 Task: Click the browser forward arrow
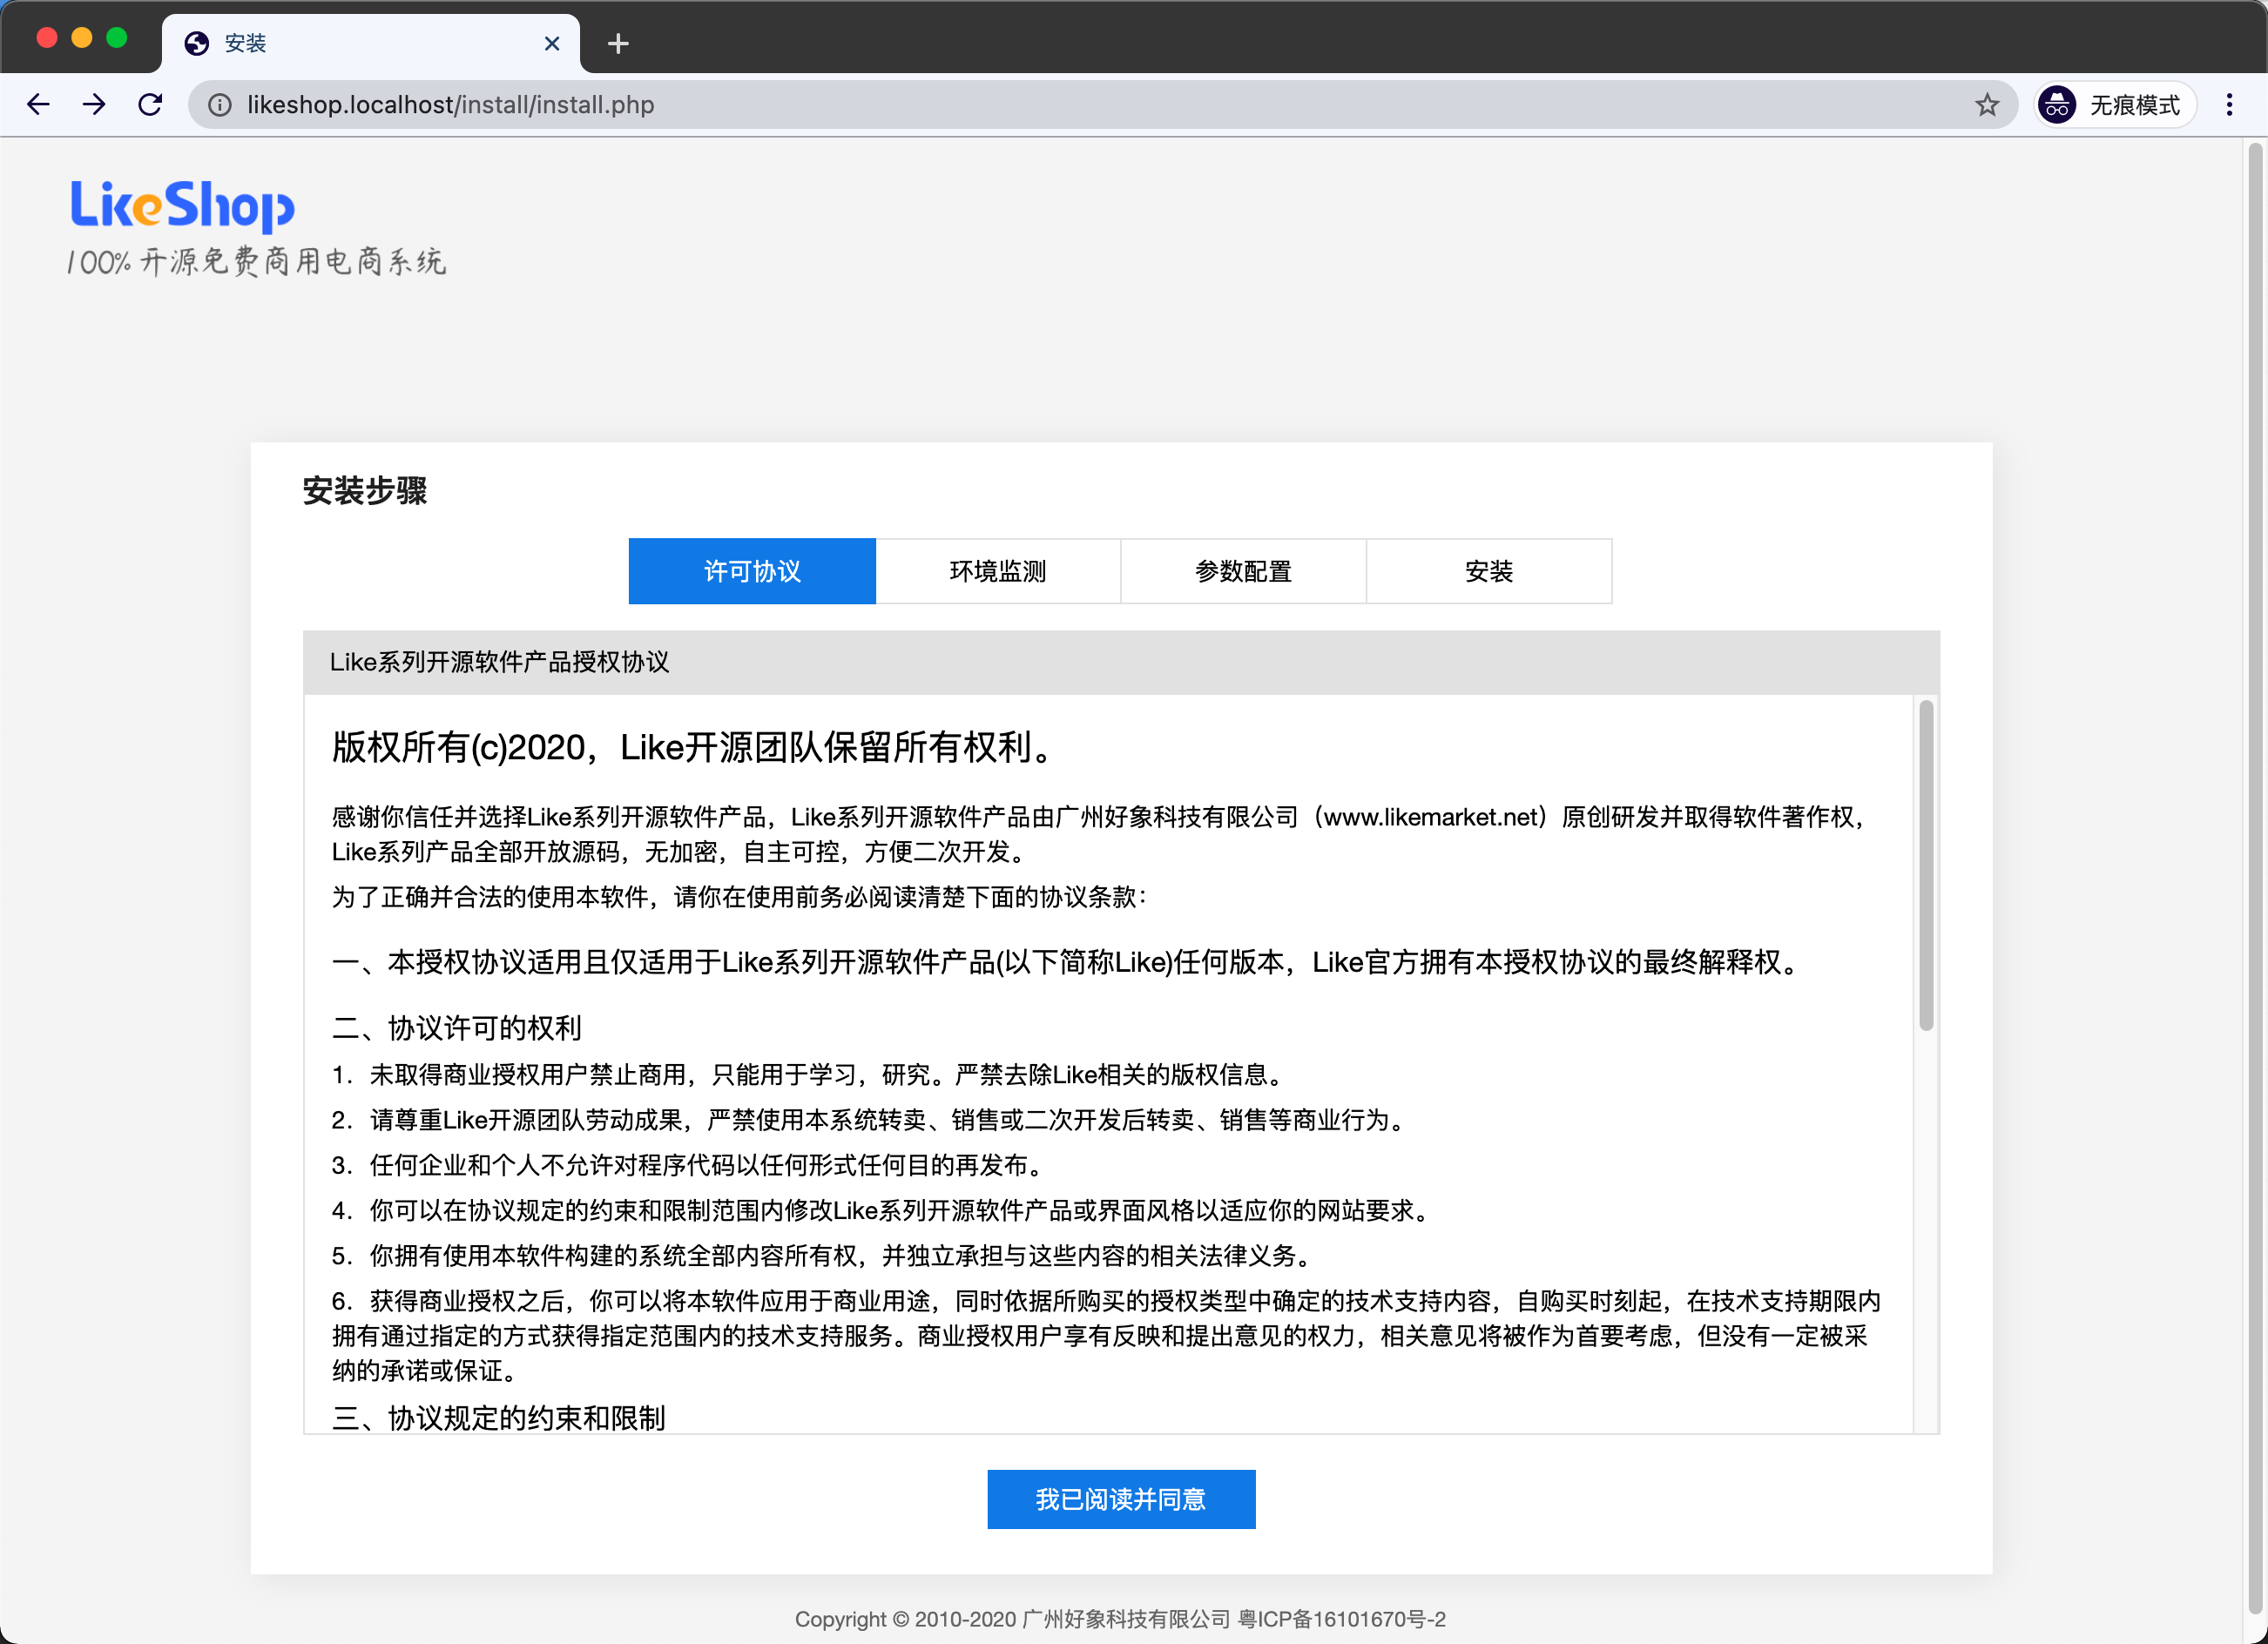(x=94, y=104)
